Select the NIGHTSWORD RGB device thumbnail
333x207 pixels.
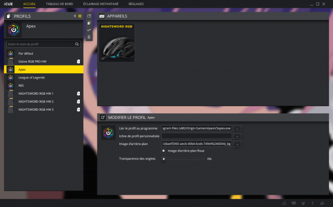(117, 43)
